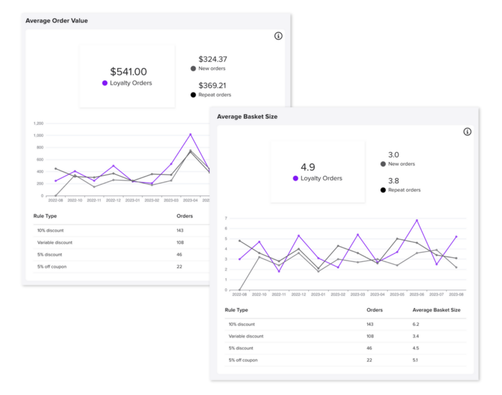
Task: Click 2023-06 loyalty peak point on basket chart
Action: (x=417, y=220)
